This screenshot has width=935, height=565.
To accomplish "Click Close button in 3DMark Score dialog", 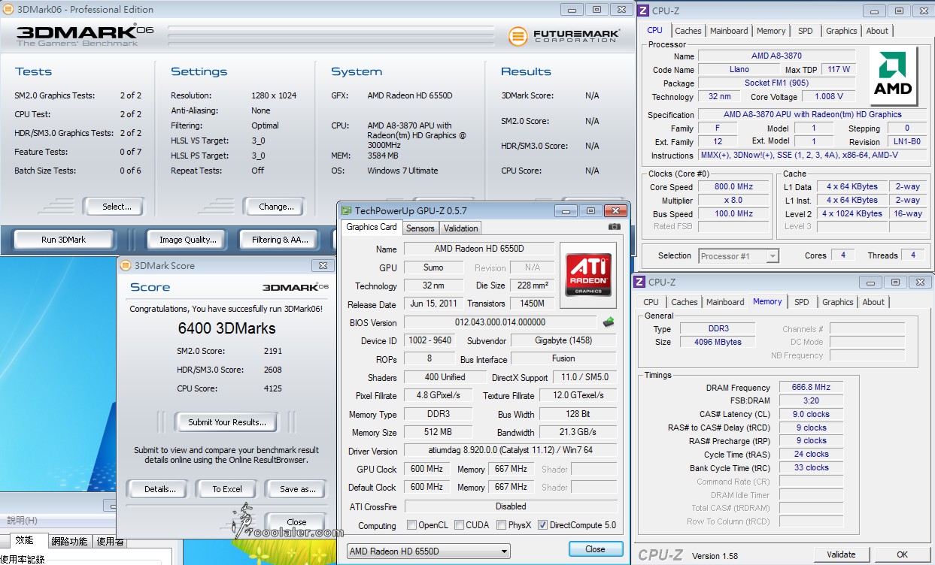I will [296, 522].
